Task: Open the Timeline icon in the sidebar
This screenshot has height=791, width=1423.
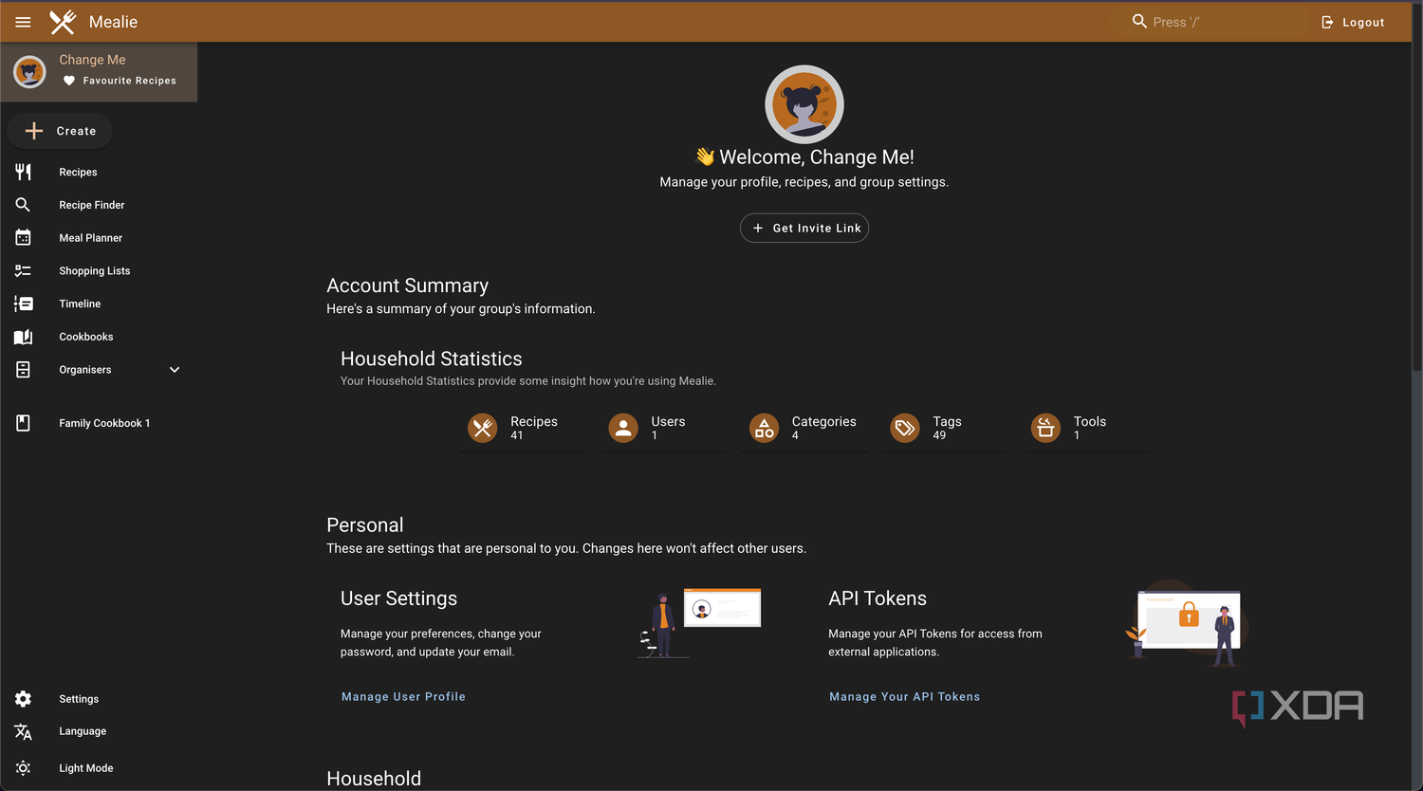Action: click(x=23, y=304)
